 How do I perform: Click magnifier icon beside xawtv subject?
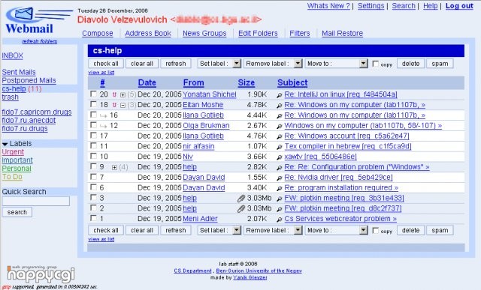(279, 157)
